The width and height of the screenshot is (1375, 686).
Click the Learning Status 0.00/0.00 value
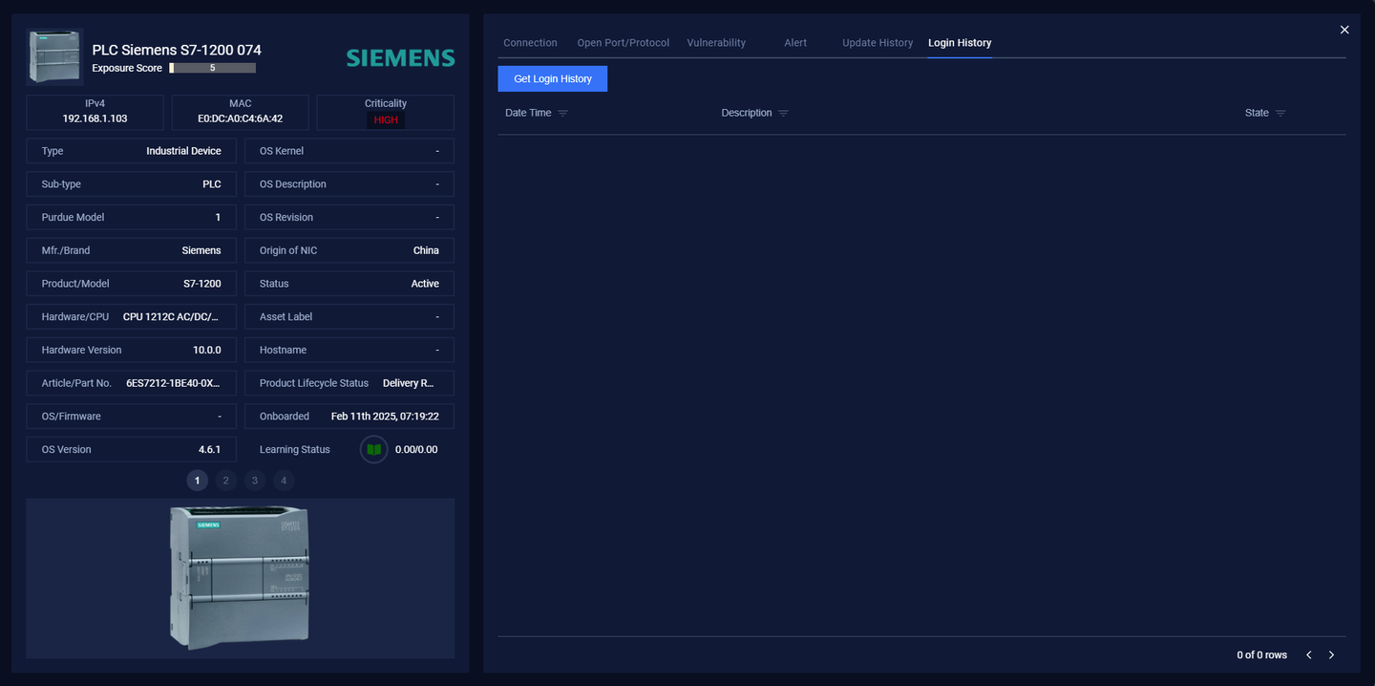(x=416, y=449)
